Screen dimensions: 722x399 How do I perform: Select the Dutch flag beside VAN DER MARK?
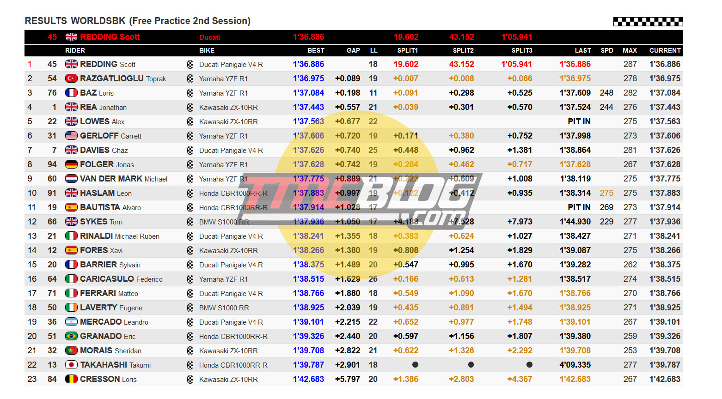click(71, 179)
